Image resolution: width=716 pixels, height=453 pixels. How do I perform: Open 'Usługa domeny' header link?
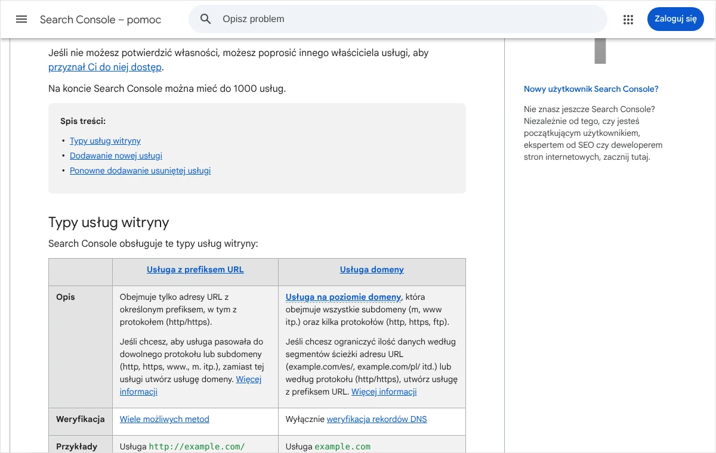point(372,269)
